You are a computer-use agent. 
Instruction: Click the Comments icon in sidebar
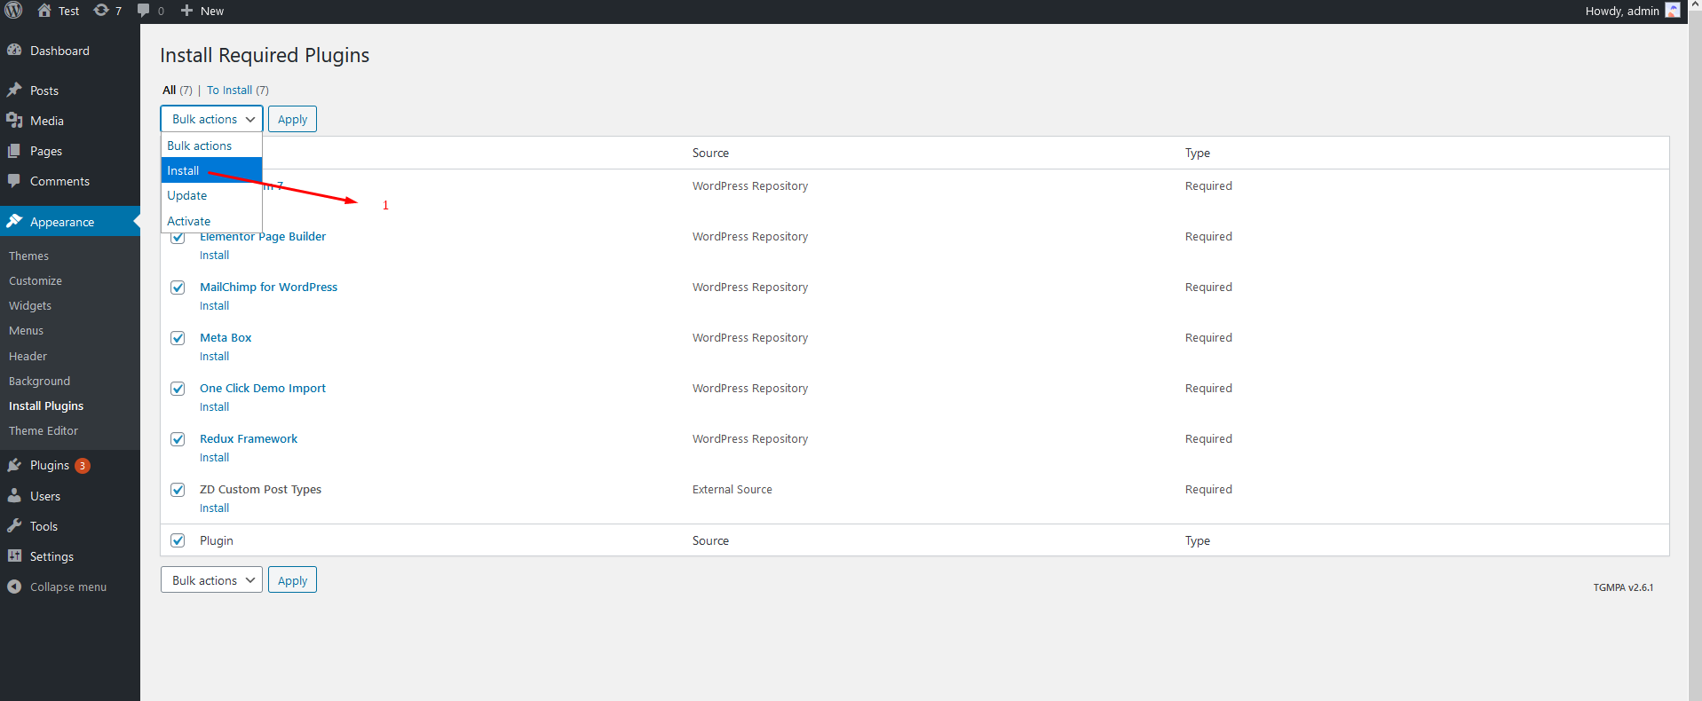(x=14, y=181)
